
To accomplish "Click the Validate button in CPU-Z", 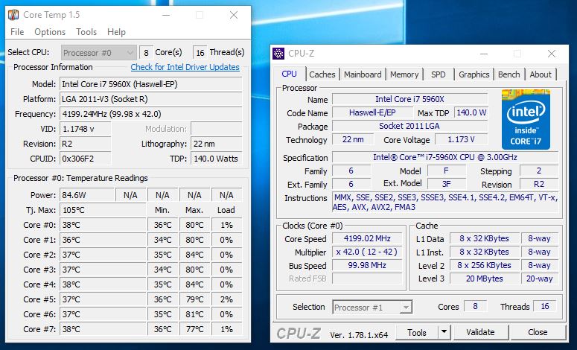I will point(481,332).
